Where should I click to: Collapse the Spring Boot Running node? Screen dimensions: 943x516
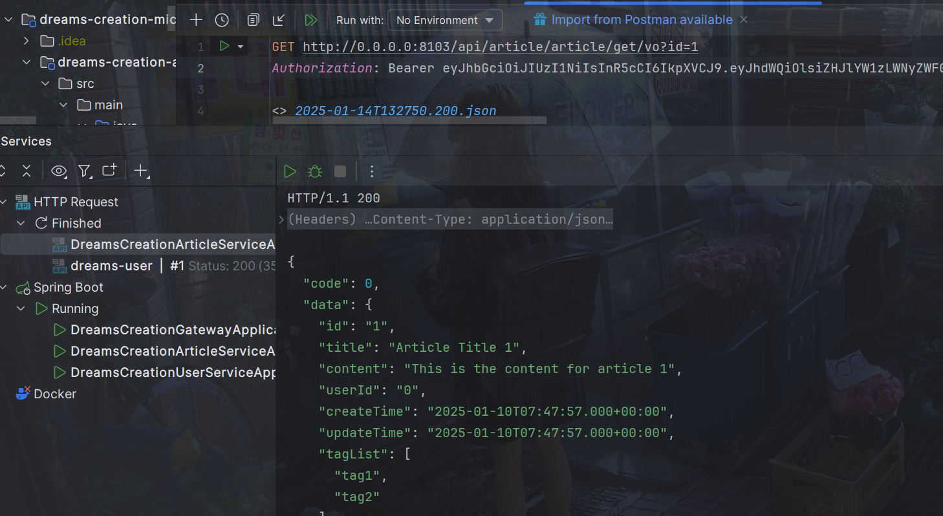point(21,308)
